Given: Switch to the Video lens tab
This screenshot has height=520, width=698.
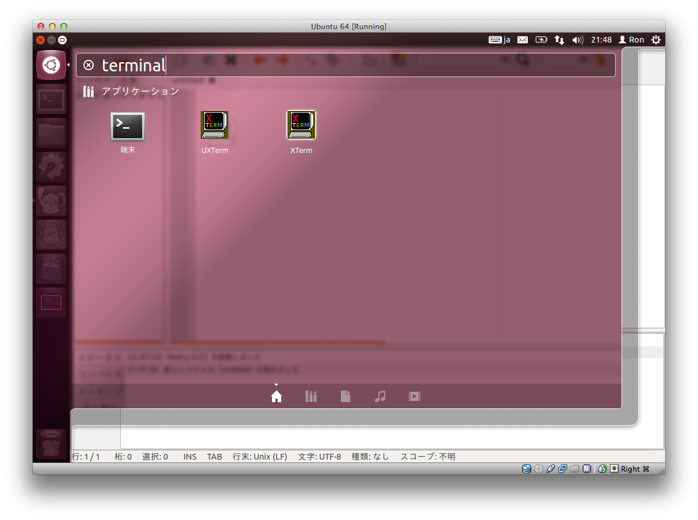Looking at the screenshot, I should point(415,396).
